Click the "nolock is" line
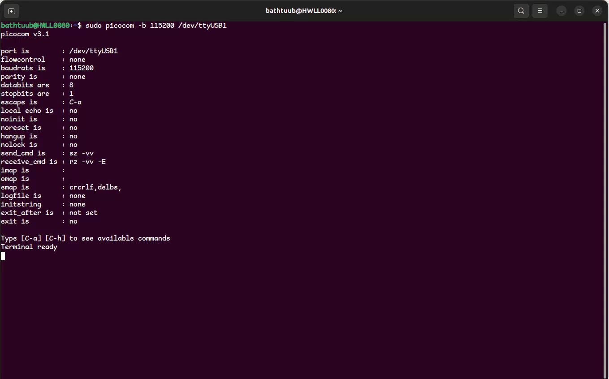609x379 pixels. click(x=39, y=145)
